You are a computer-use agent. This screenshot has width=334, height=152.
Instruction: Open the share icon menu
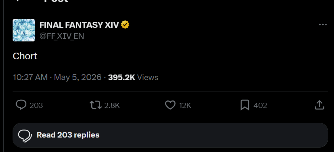click(319, 105)
